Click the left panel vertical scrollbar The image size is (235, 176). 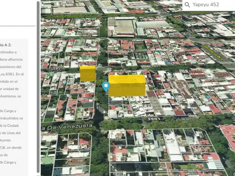click(38, 87)
